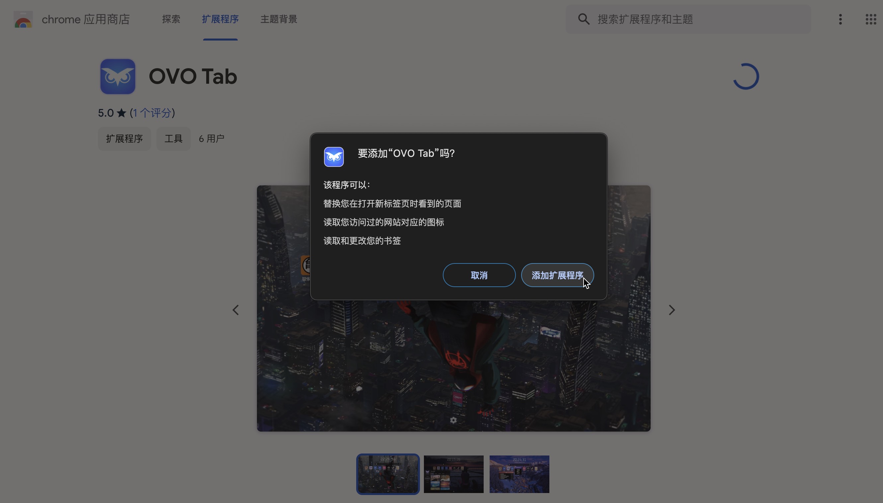The height and width of the screenshot is (503, 883).
Task: Open the Google apps grid icon
Action: (871, 19)
